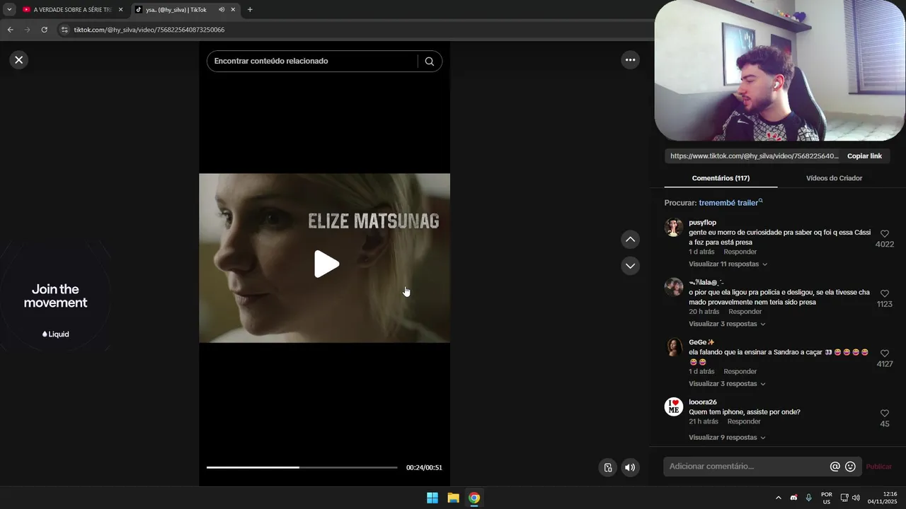Click the Discord tray icon
The image size is (906, 509).
coord(793,498)
